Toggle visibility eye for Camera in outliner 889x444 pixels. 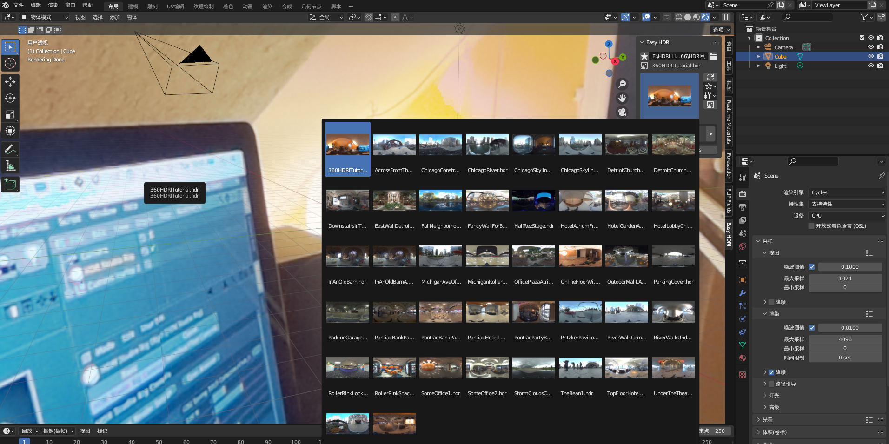pyautogui.click(x=871, y=47)
